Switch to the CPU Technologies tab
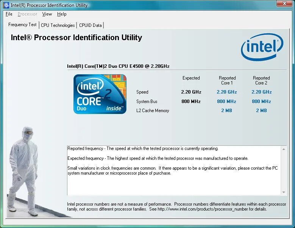Viewport: 295px width, 228px height. [x=58, y=25]
